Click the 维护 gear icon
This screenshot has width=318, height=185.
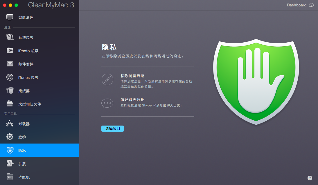[10, 137]
